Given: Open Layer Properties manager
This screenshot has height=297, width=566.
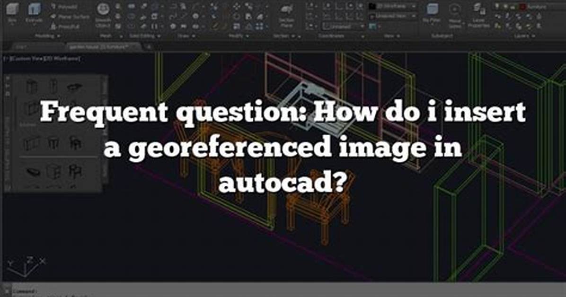Looking at the screenshot, I should pos(478,16).
